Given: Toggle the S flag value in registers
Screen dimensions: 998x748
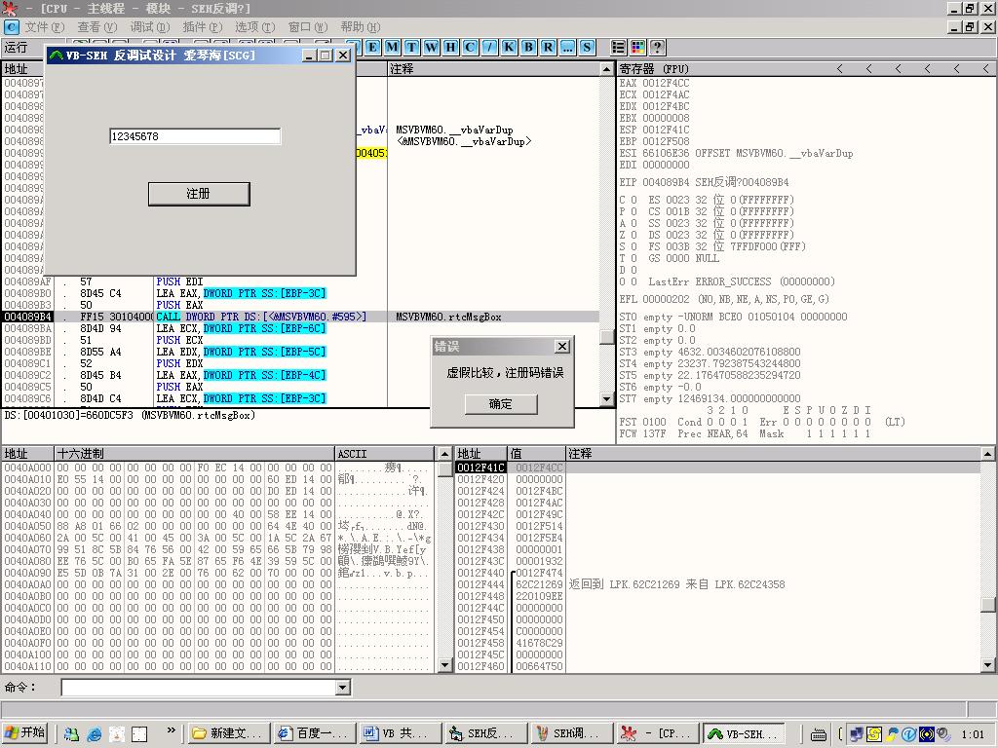Looking at the screenshot, I should [633, 246].
